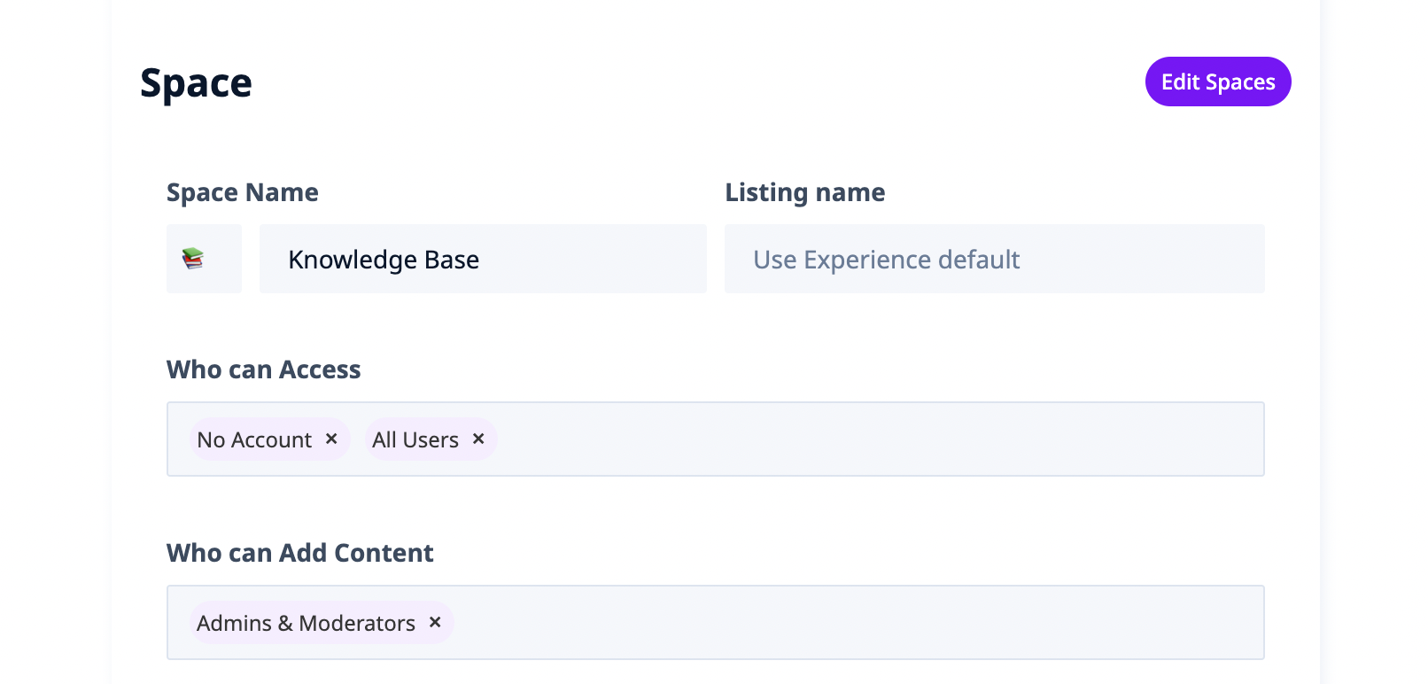Remove the All Users access tag
The image size is (1428, 684).
click(478, 439)
